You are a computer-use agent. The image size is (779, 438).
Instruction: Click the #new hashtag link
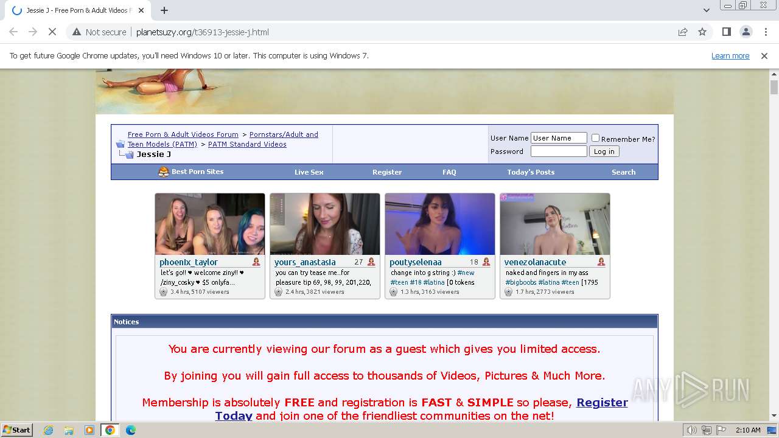point(466,273)
